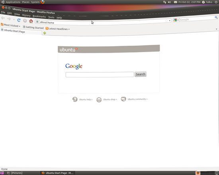
Task: Open the Edit menu
Action: (10, 13)
